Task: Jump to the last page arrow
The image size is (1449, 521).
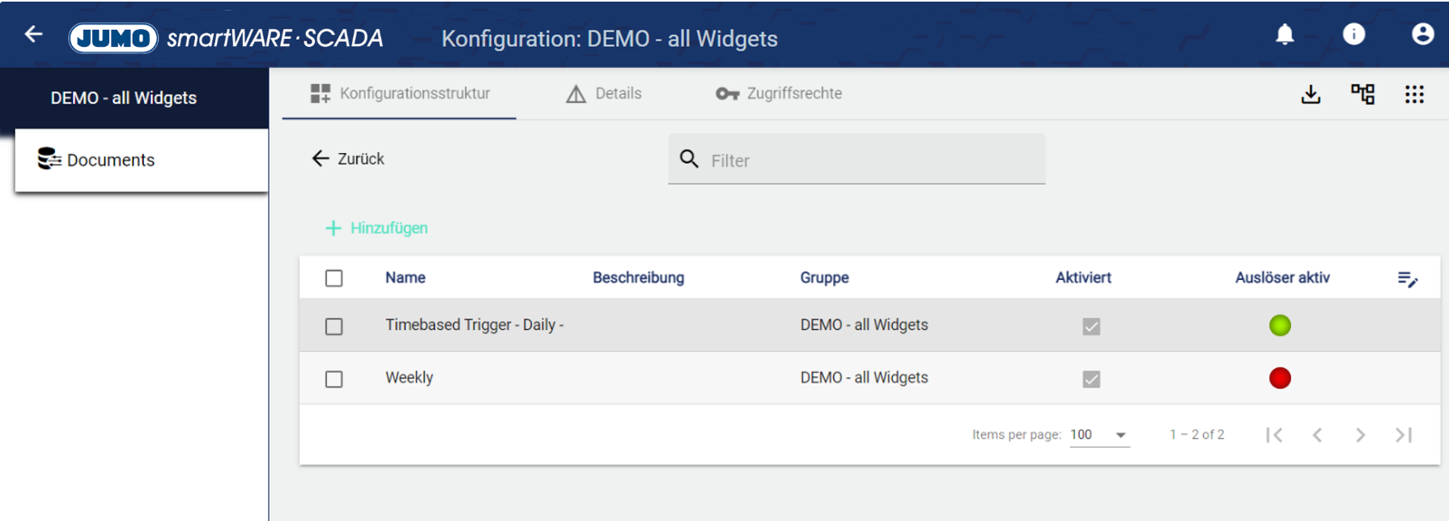Action: [1404, 435]
